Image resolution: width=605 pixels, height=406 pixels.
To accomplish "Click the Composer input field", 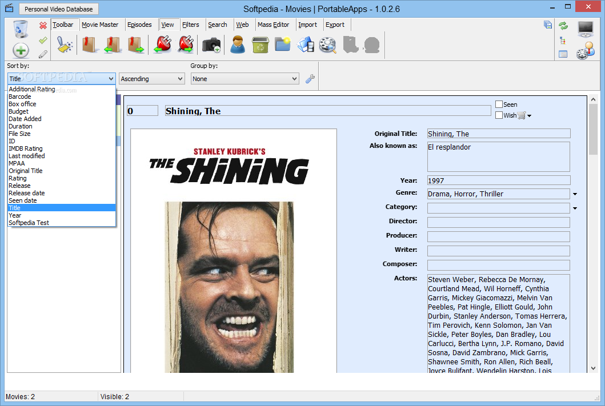I will [499, 265].
